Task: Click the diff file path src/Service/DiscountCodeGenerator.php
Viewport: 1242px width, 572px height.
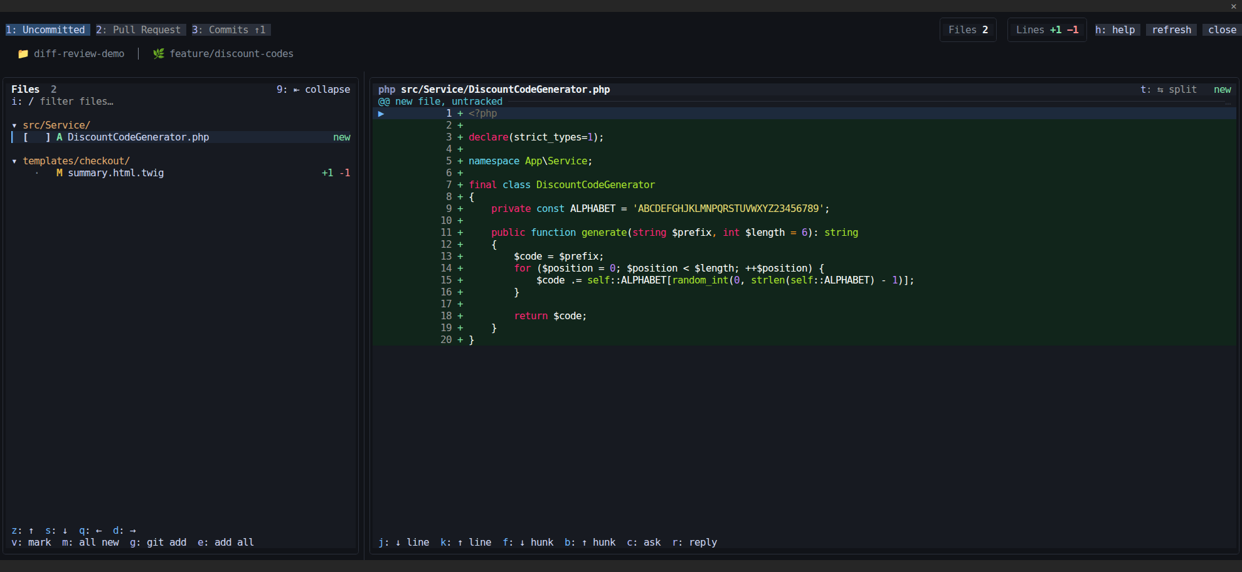Action: point(506,90)
